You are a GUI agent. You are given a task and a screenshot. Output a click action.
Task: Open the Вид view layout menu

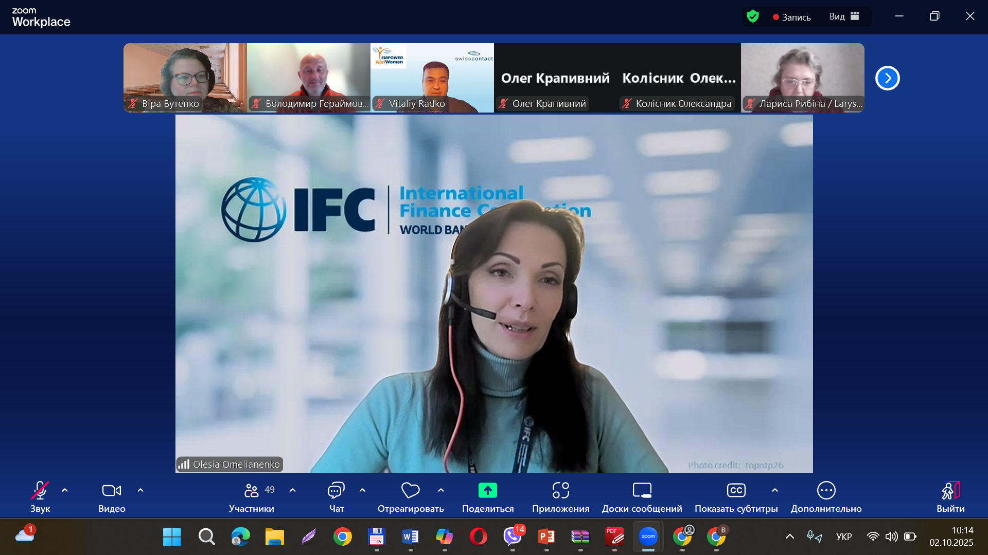pyautogui.click(x=844, y=16)
